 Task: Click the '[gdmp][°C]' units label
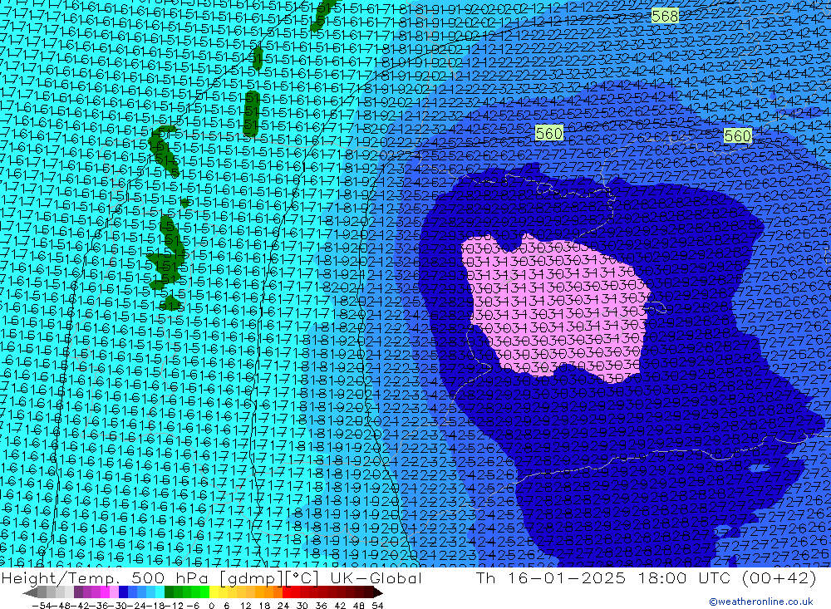(269, 577)
